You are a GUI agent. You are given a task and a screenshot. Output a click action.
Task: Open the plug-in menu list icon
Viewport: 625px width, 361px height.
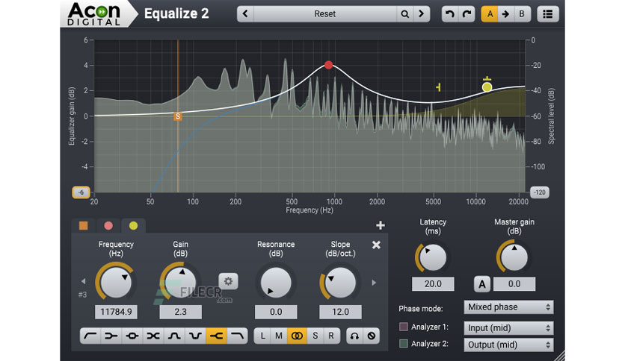coord(548,14)
